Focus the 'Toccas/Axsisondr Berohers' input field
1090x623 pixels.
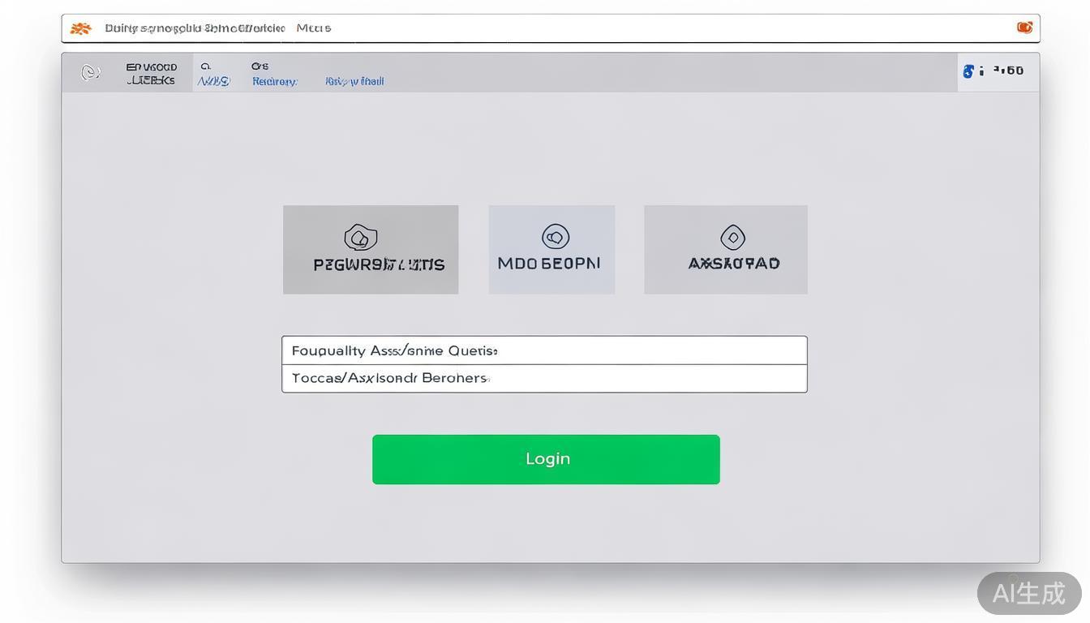[544, 379]
